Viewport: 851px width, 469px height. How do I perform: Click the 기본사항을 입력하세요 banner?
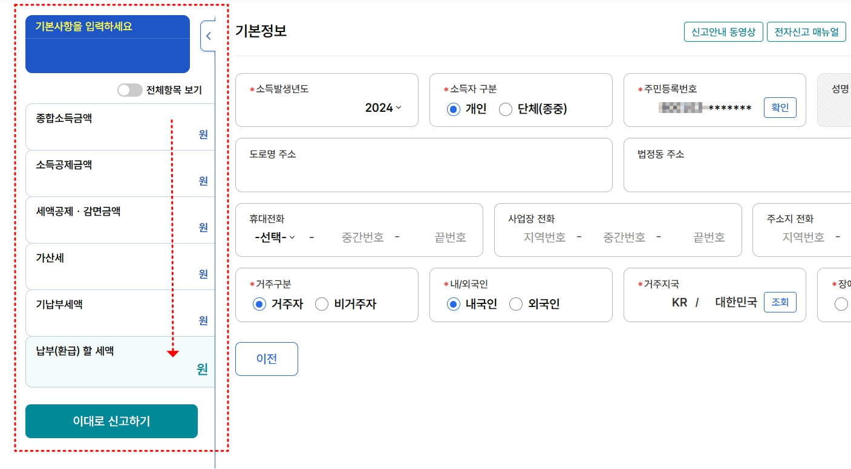108,44
